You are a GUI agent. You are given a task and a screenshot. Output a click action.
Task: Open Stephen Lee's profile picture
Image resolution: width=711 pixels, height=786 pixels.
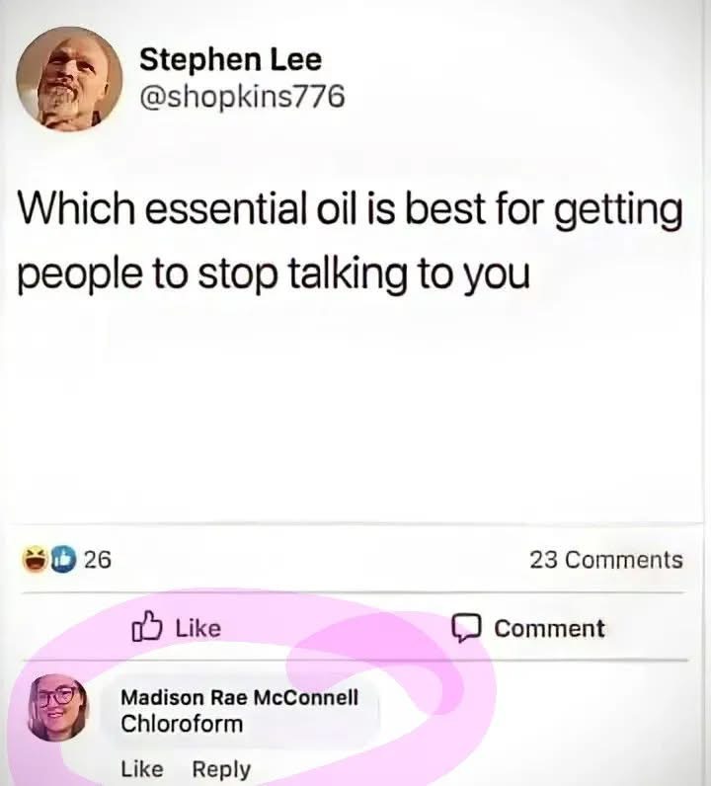point(70,79)
